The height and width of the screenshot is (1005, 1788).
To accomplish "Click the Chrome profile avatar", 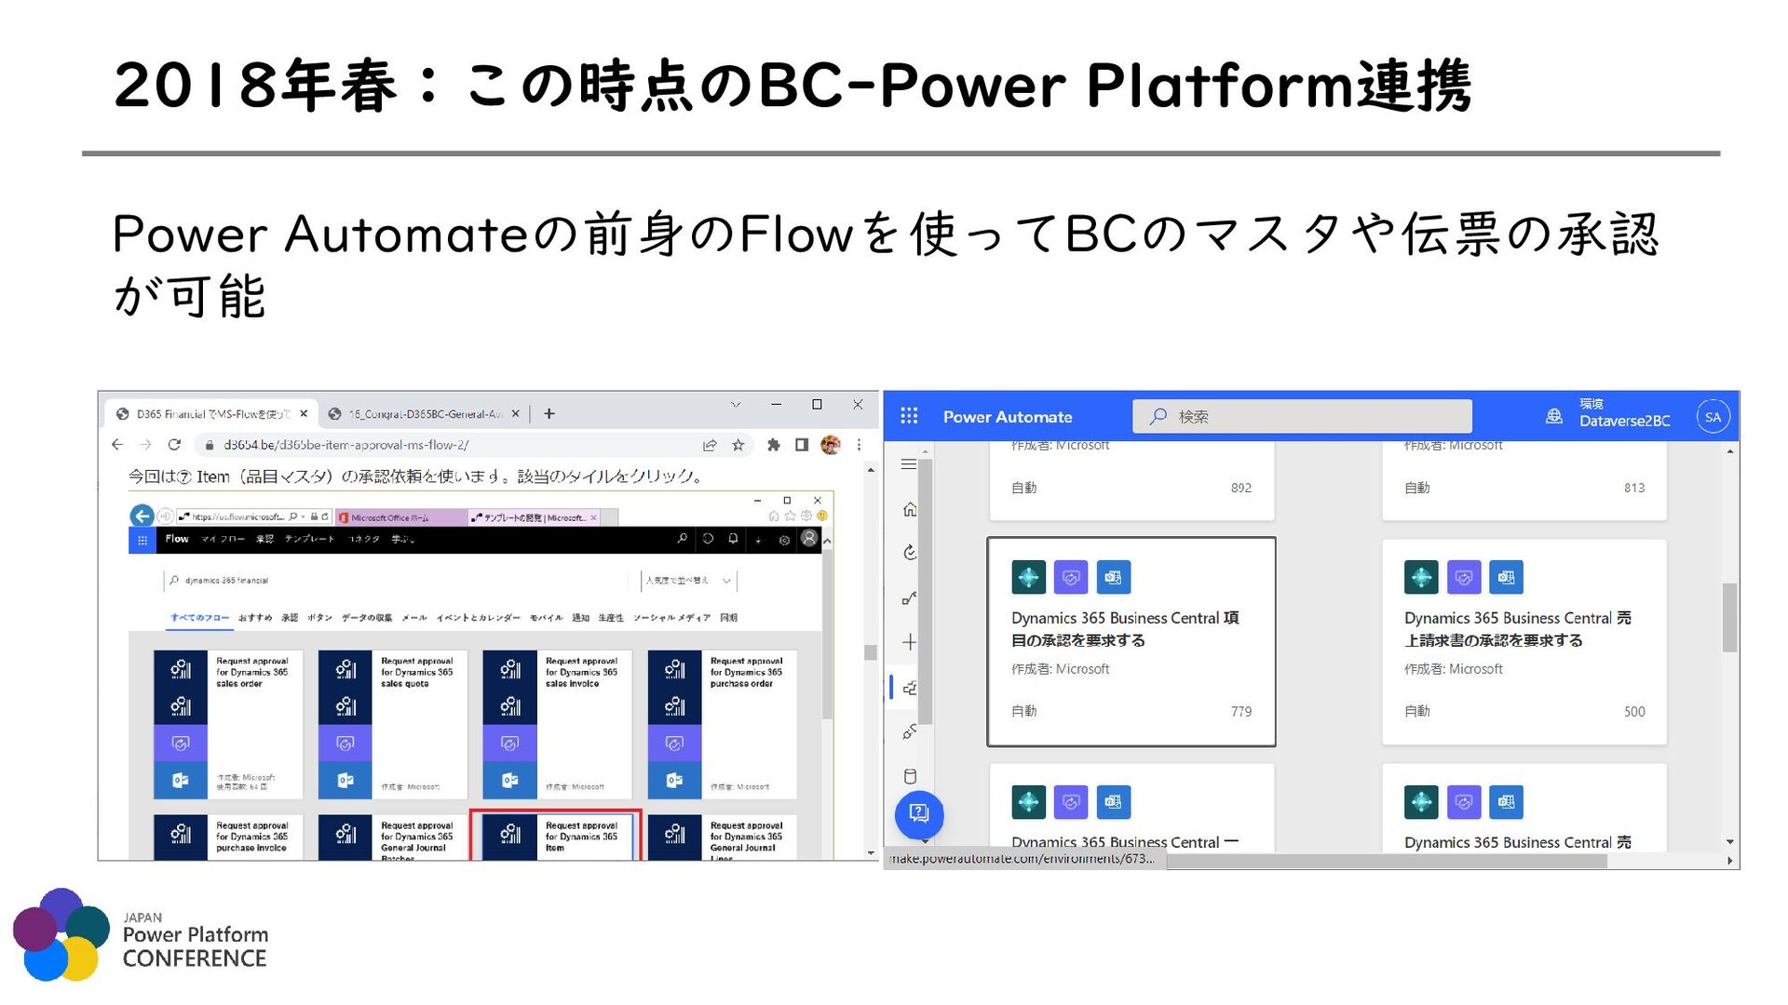I will click(x=831, y=445).
